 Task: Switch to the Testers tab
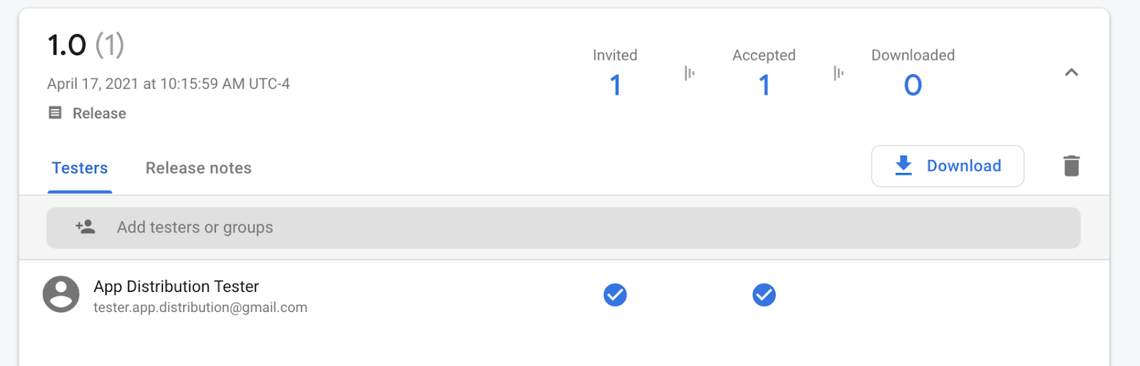(80, 168)
